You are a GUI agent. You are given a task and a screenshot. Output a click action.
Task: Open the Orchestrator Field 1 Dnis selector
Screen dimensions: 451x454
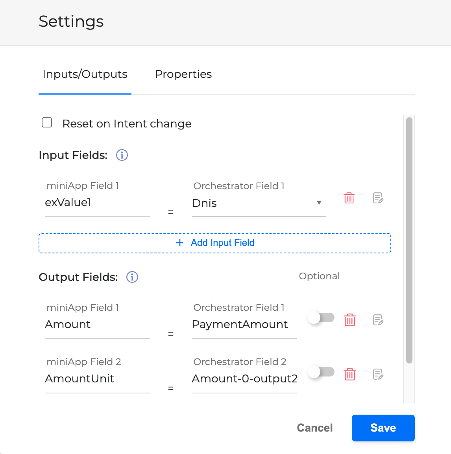pyautogui.click(x=252, y=203)
